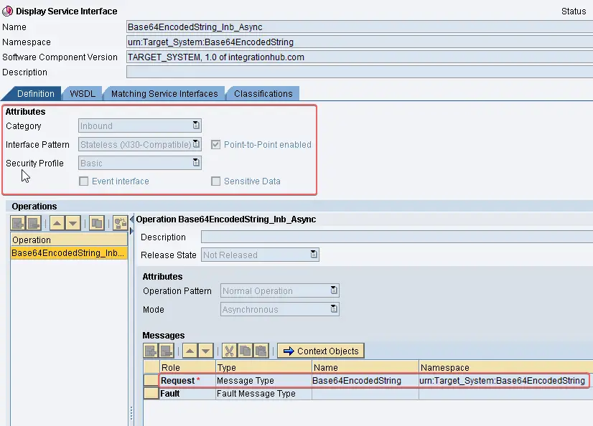The height and width of the screenshot is (426, 593).
Task: Move operation down in Operations toolbar
Action: pyautogui.click(x=73, y=223)
